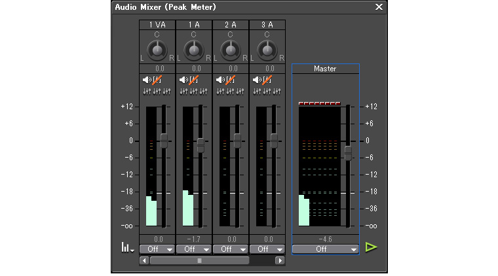This screenshot has height=276, width=498.
Task: Click the 3 A volume value 0.0 field
Action: [x=267, y=239]
